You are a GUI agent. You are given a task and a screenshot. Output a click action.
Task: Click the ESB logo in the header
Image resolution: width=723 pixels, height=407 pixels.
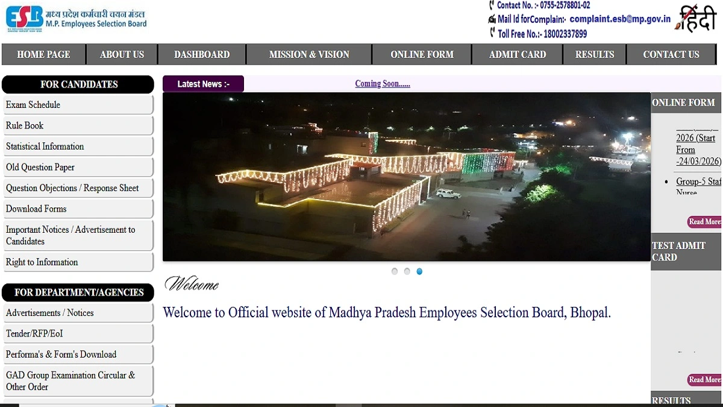click(24, 18)
